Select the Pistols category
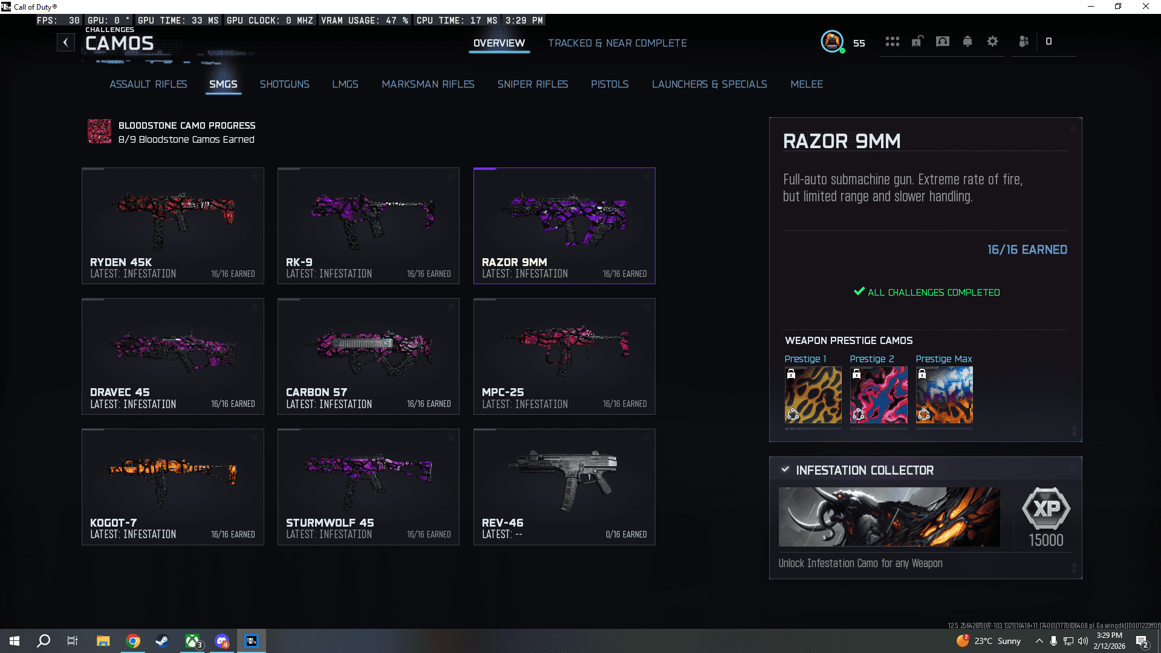Viewport: 1161px width, 653px height. 610,84
